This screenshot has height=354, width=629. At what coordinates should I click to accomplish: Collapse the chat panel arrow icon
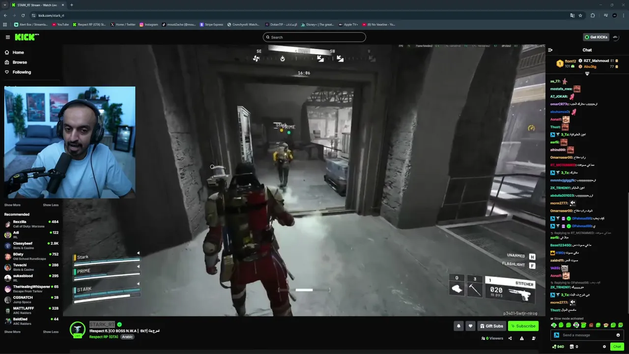[550, 50]
